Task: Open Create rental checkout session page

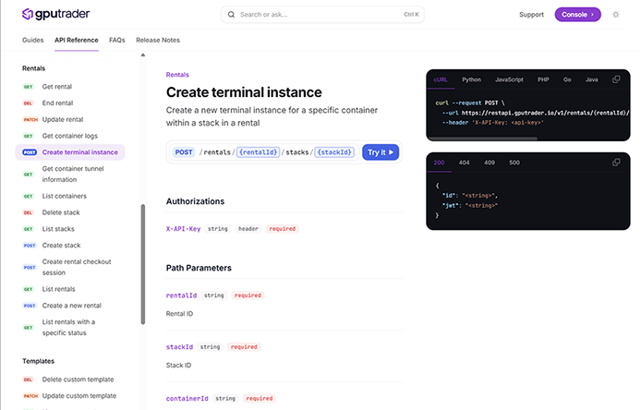Action: pyautogui.click(x=77, y=267)
